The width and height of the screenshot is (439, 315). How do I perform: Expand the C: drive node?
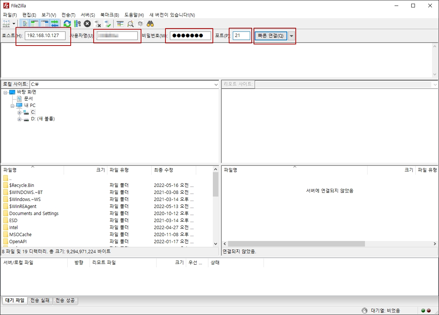coord(19,113)
